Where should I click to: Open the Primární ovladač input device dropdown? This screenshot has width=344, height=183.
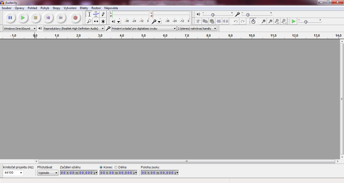pos(144,29)
